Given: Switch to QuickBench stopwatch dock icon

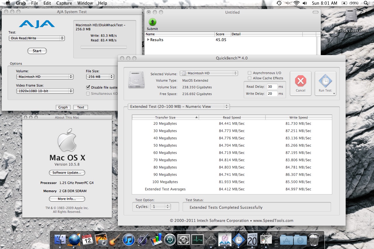Looking at the screenshot, I should point(239,240).
